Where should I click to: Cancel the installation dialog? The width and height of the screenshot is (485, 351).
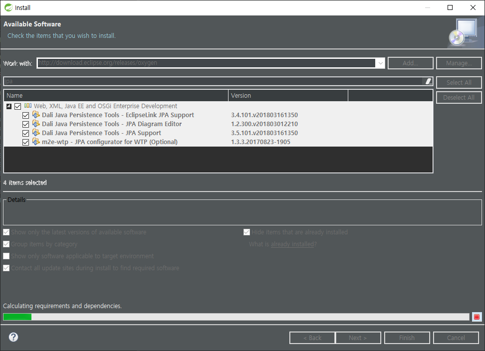point(456,338)
